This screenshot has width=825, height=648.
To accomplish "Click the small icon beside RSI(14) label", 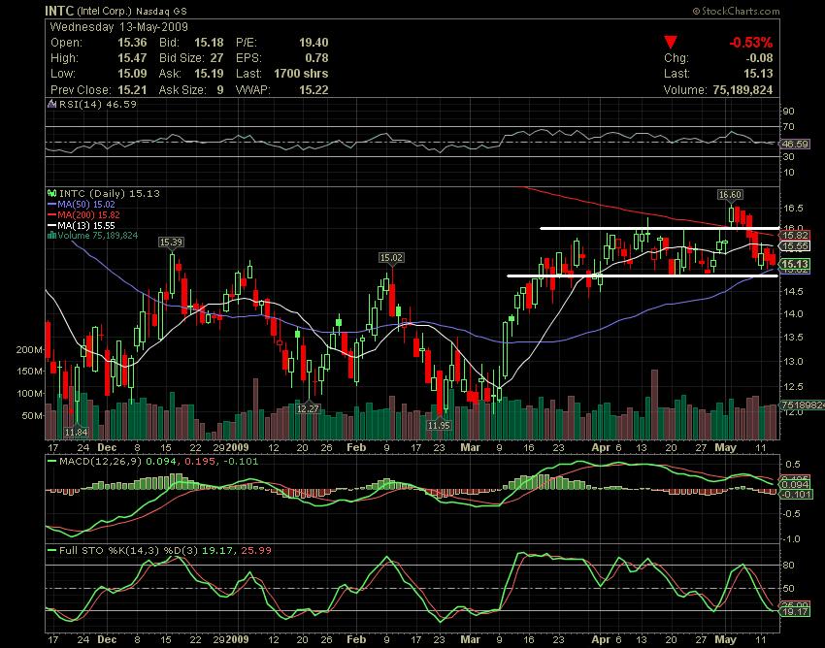I will 51,104.
